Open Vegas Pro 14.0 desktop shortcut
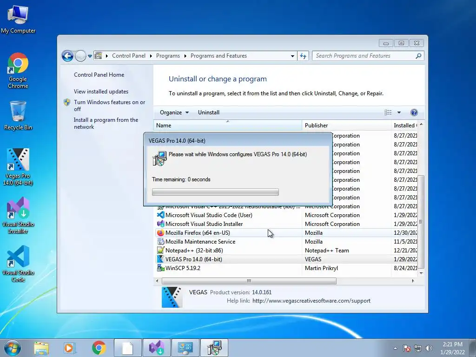The image size is (476, 357). coord(18,167)
